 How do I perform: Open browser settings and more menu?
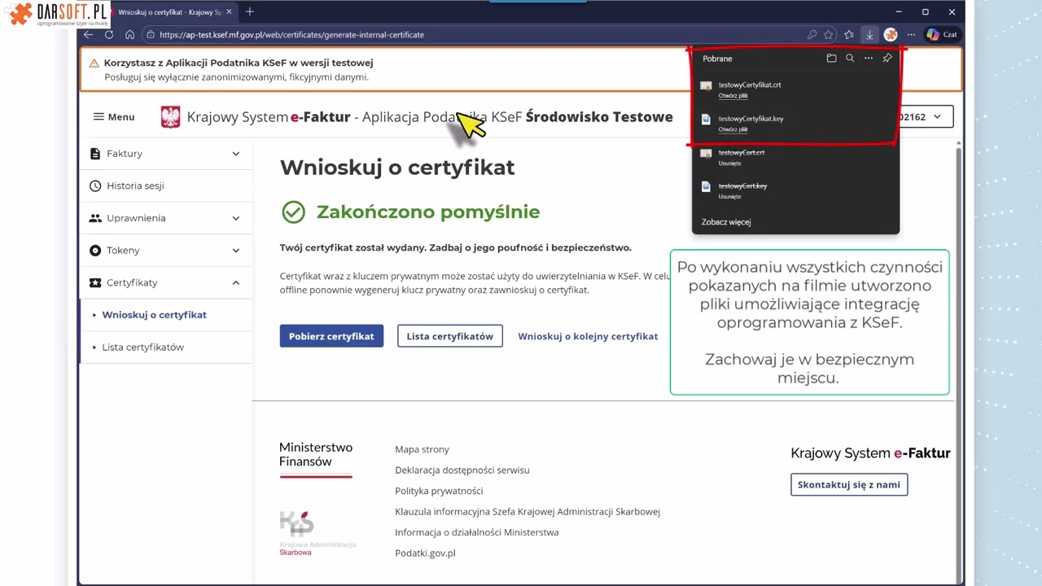click(x=911, y=35)
